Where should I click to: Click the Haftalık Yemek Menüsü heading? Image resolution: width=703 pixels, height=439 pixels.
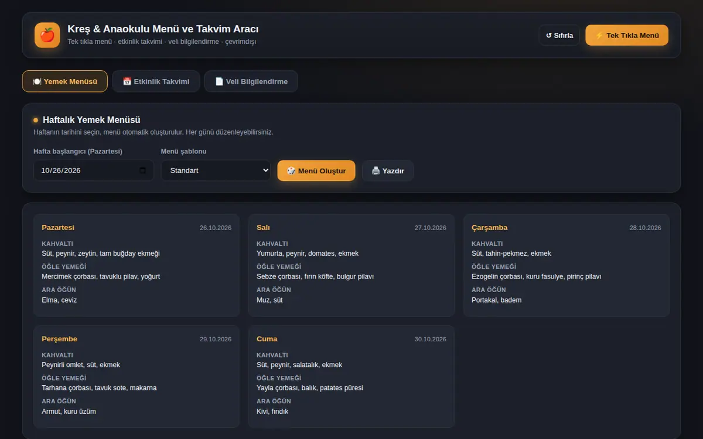click(x=91, y=119)
